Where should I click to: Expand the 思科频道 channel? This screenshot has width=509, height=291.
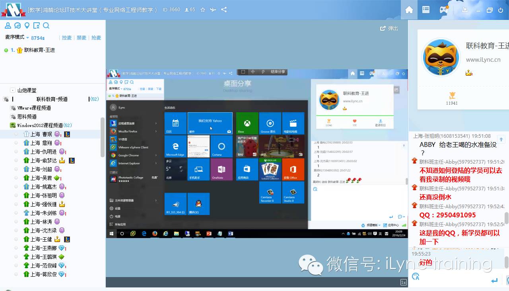click(x=27, y=117)
